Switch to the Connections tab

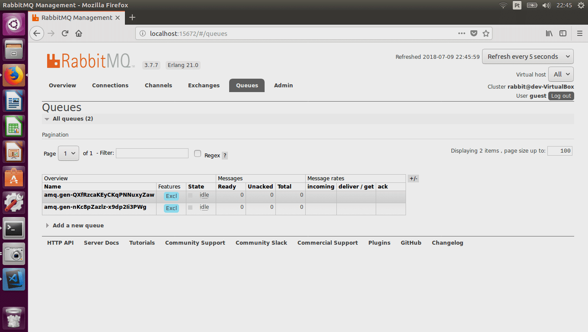110,86
